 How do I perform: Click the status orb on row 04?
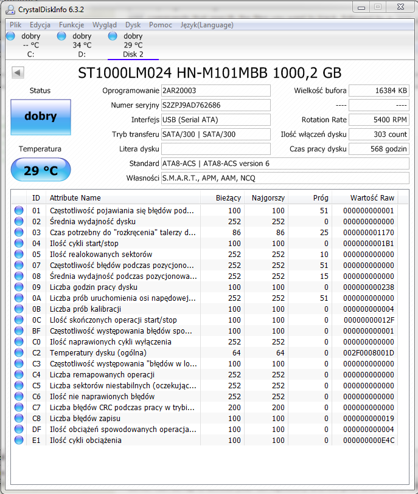click(x=19, y=243)
